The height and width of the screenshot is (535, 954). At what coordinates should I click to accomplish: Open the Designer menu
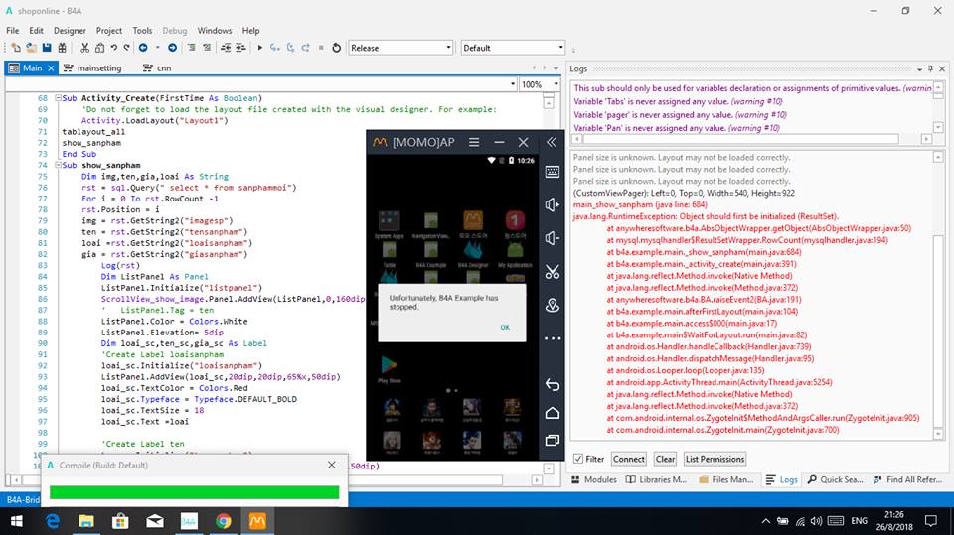(70, 31)
